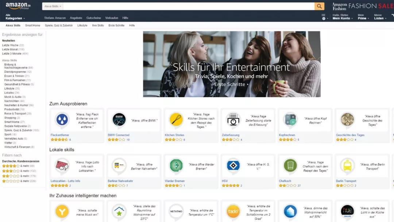This screenshot has width=394, height=222.
Task: Filter results by Letzte Woche
Action: (x=13, y=45)
